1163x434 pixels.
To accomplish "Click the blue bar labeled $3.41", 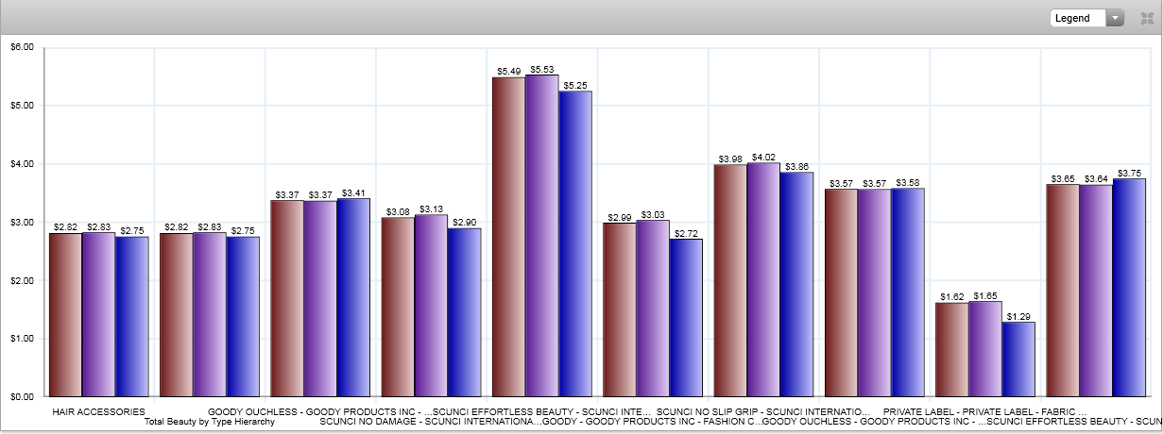I will pyautogui.click(x=353, y=297).
